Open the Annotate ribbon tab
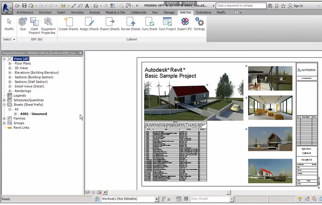This screenshot has height=205, width=322. point(77,12)
